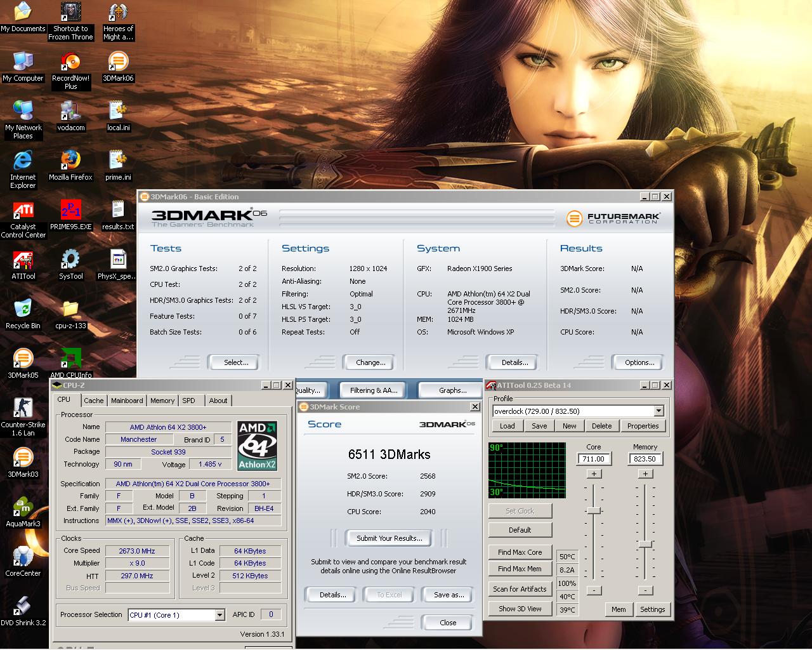Viewport: 812px width, 650px height.
Task: Open the AquaMark3 desktop icon
Action: click(23, 507)
